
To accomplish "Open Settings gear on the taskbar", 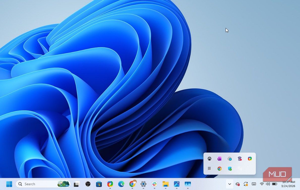I will 143,184.
